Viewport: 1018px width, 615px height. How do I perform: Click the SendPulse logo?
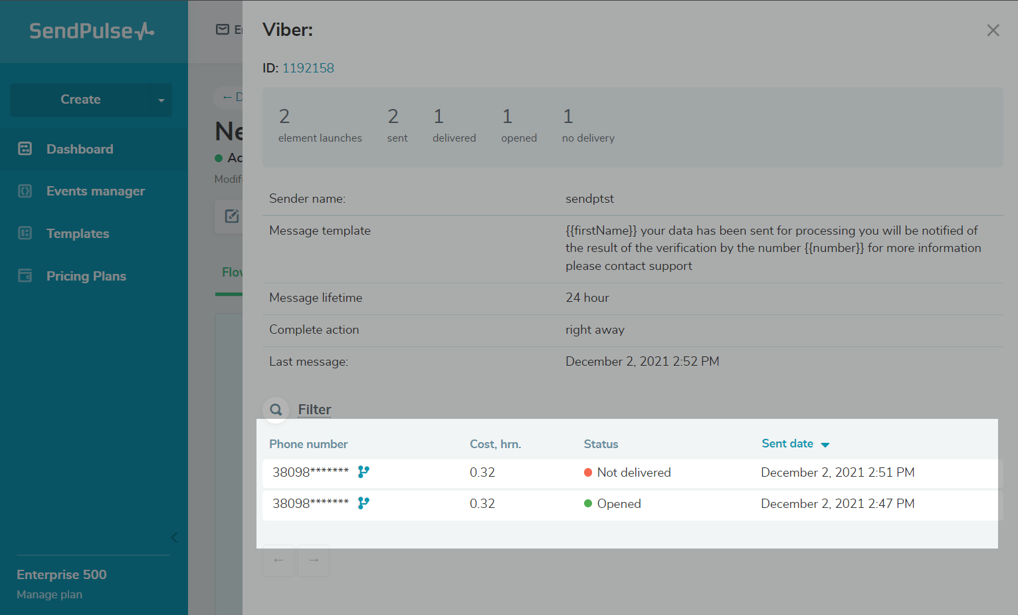point(92,31)
